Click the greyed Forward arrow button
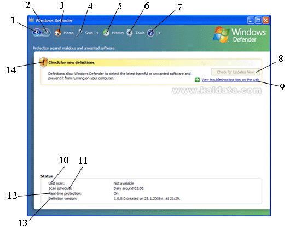This screenshot has height=231, width=290. pyautogui.click(x=47, y=33)
